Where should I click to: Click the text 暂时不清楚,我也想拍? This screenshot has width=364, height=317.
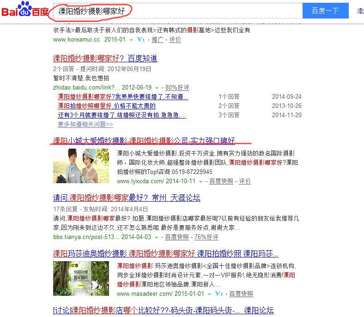click(81, 78)
